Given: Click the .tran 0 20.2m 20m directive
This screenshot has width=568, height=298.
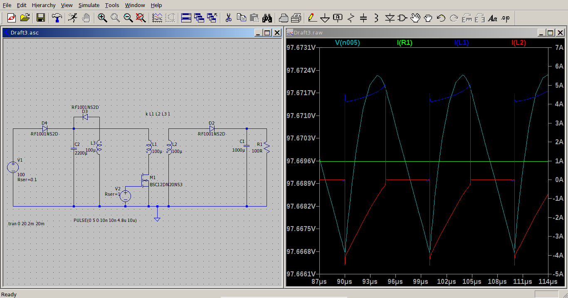Looking at the screenshot, I should click(x=26, y=224).
